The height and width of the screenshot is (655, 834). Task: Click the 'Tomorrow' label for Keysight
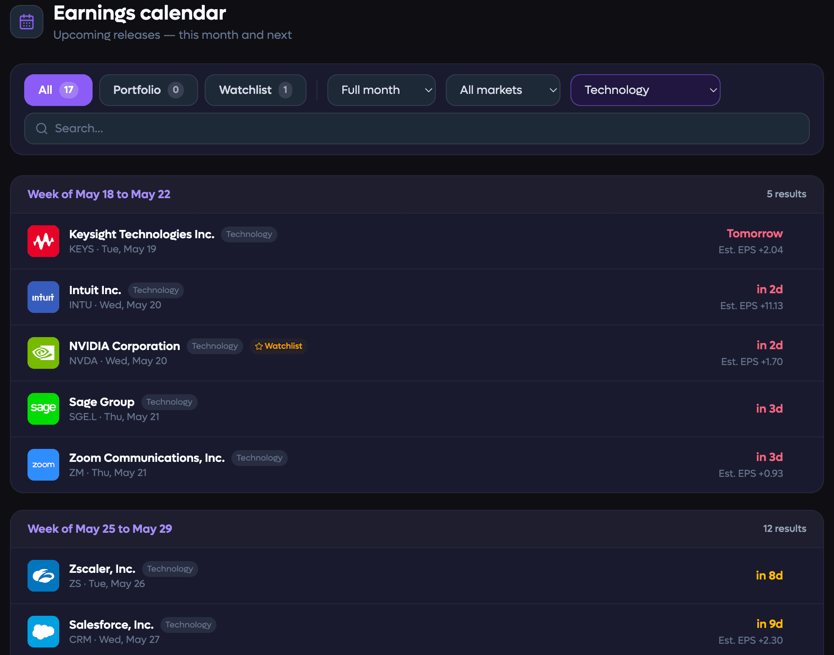(755, 234)
